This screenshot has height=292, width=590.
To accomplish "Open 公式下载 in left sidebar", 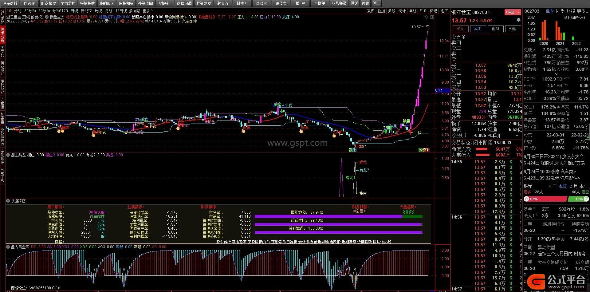I will coord(2,175).
